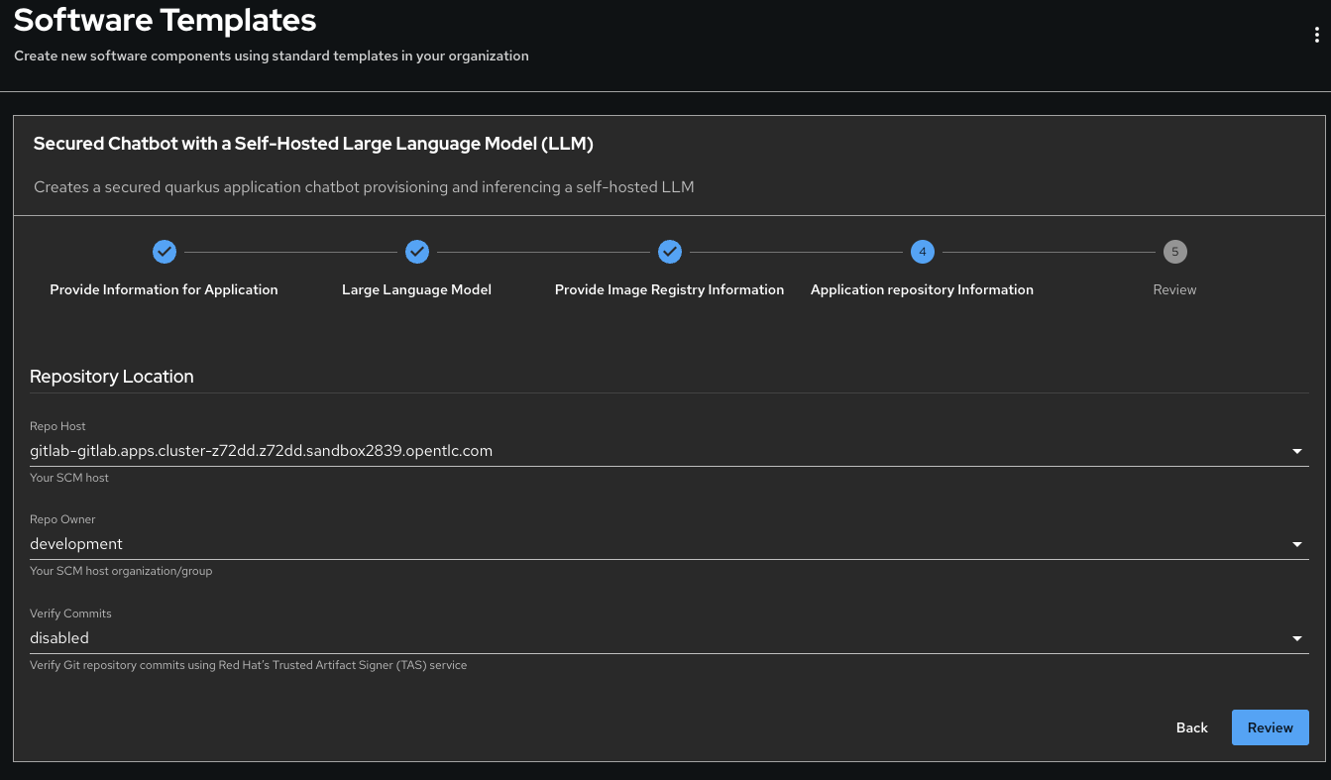The image size is (1331, 780).
Task: Click the completed step 3 checkmark icon
Action: click(x=670, y=252)
